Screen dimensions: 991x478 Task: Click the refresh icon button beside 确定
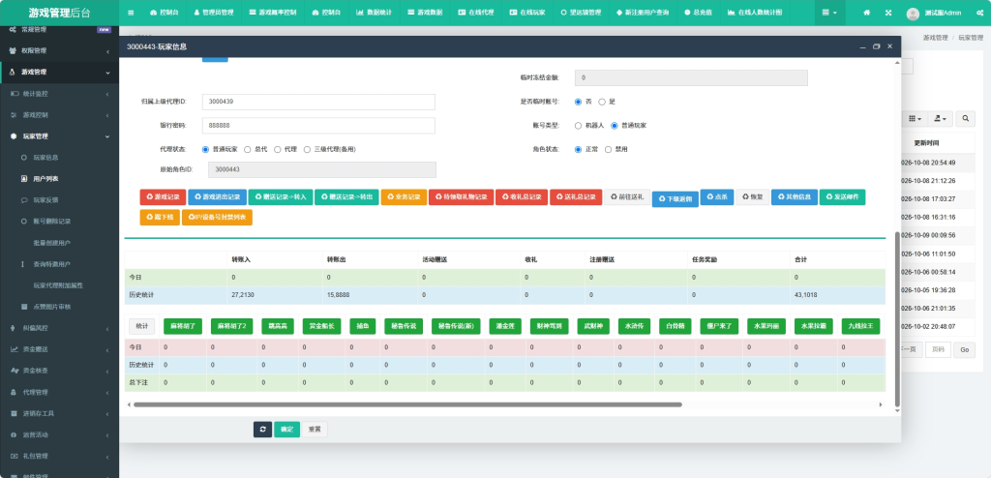263,430
